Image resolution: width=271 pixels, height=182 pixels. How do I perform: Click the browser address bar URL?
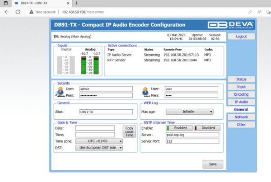[83, 12]
